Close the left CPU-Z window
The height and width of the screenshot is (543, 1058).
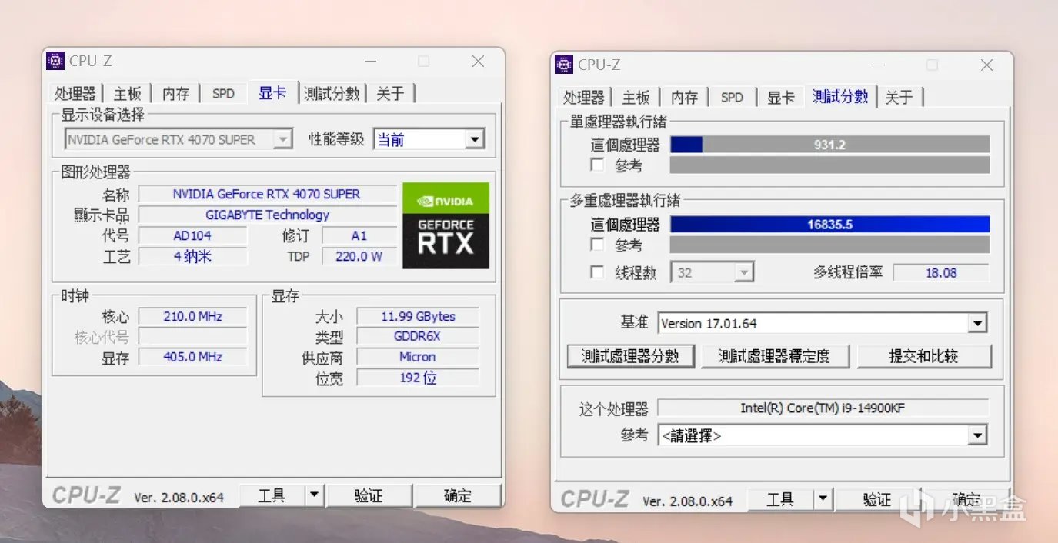[x=478, y=62]
